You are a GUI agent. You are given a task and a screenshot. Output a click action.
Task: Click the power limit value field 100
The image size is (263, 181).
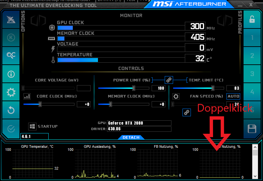pos(158,88)
